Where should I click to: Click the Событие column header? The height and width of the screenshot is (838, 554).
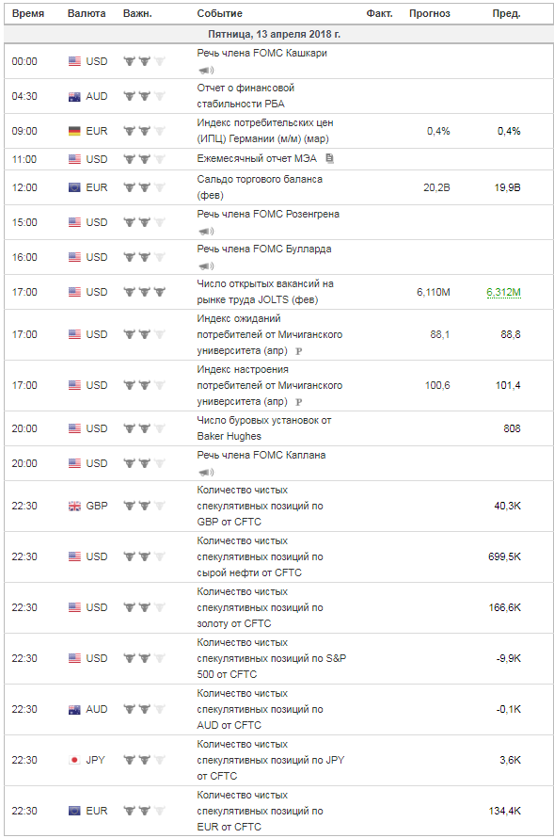tap(219, 13)
